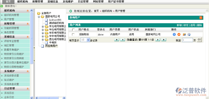Go to the first page arrow button
This screenshot has width=209, height=99.
coord(117,40)
